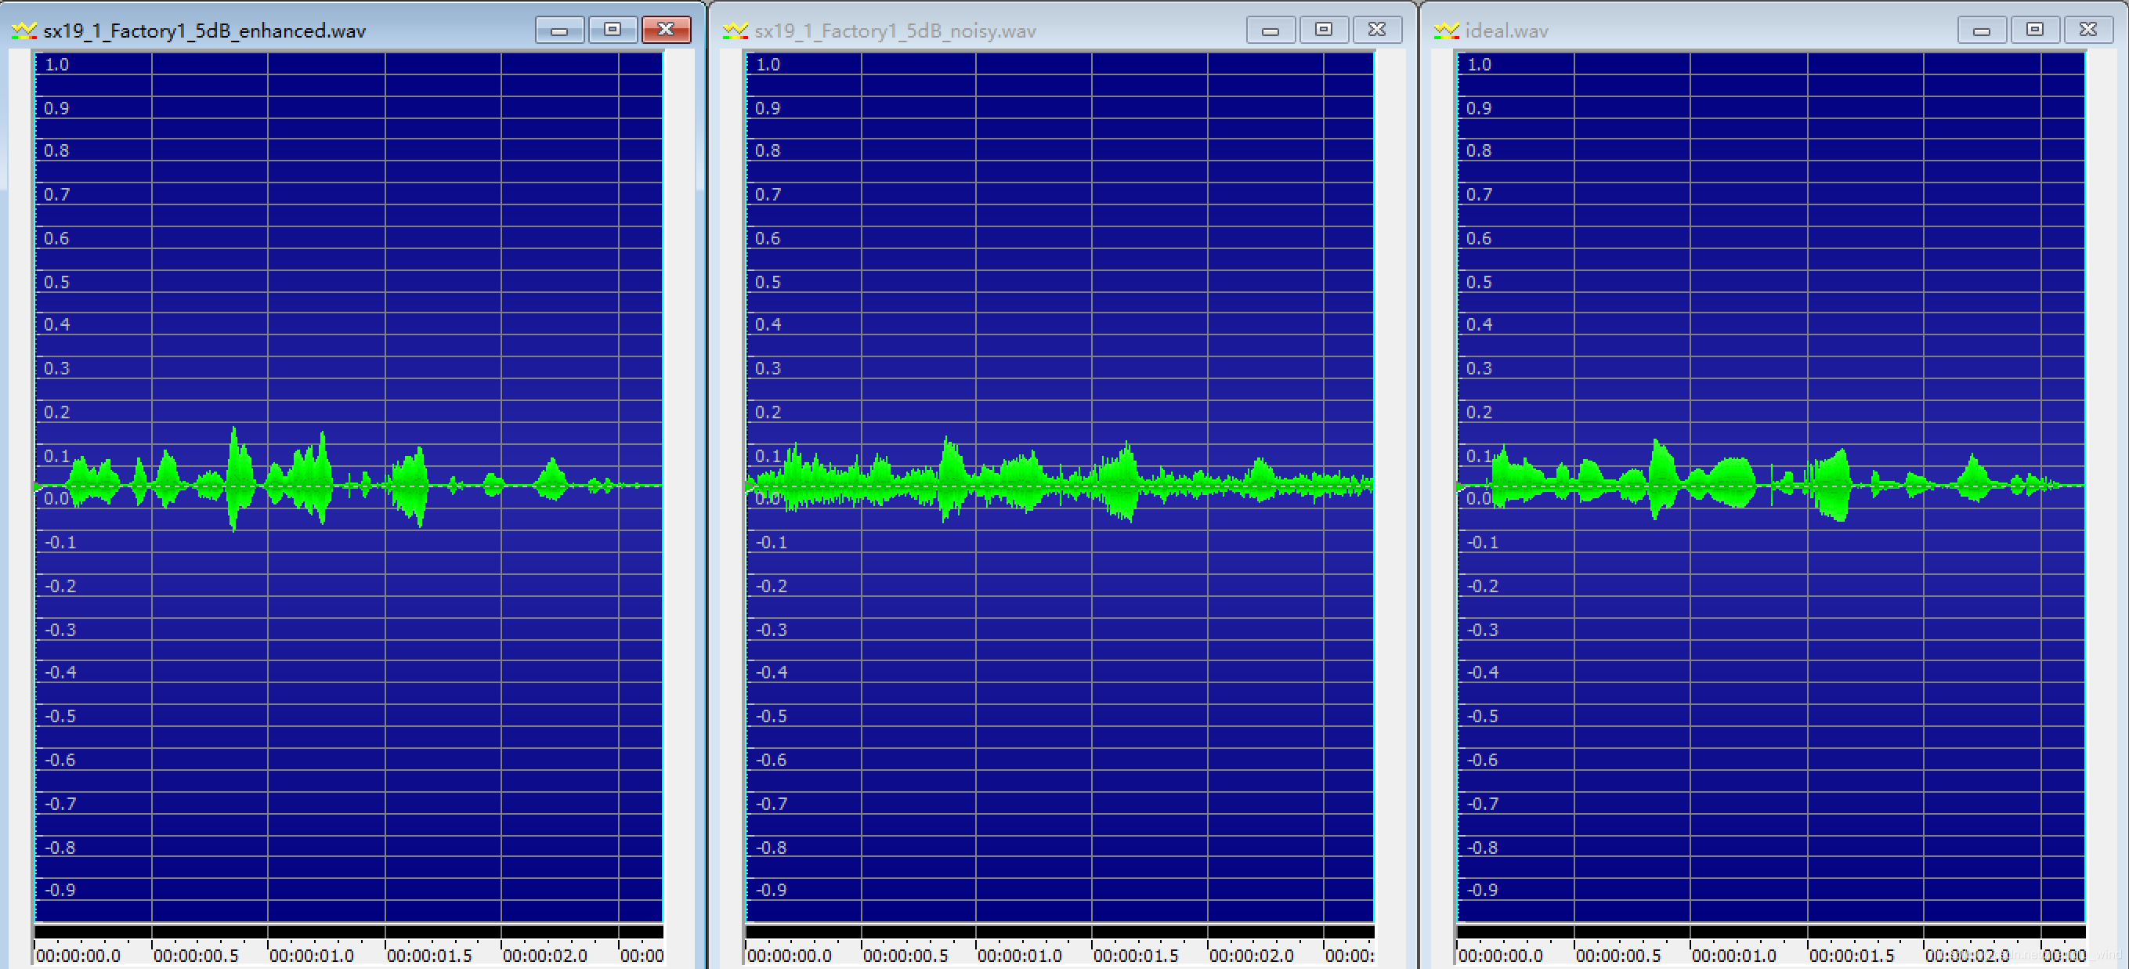Click the -0.5 amplitude label in enhanced window

tap(60, 716)
